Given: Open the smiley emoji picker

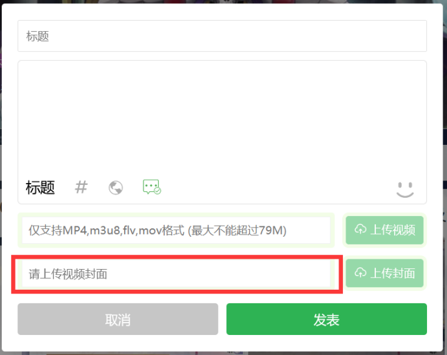Looking at the screenshot, I should point(405,189).
